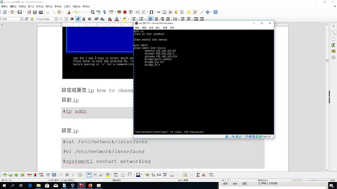Click the basic shapes diamond icon
The width and height of the screenshot is (337, 189).
click(x=208, y=12)
